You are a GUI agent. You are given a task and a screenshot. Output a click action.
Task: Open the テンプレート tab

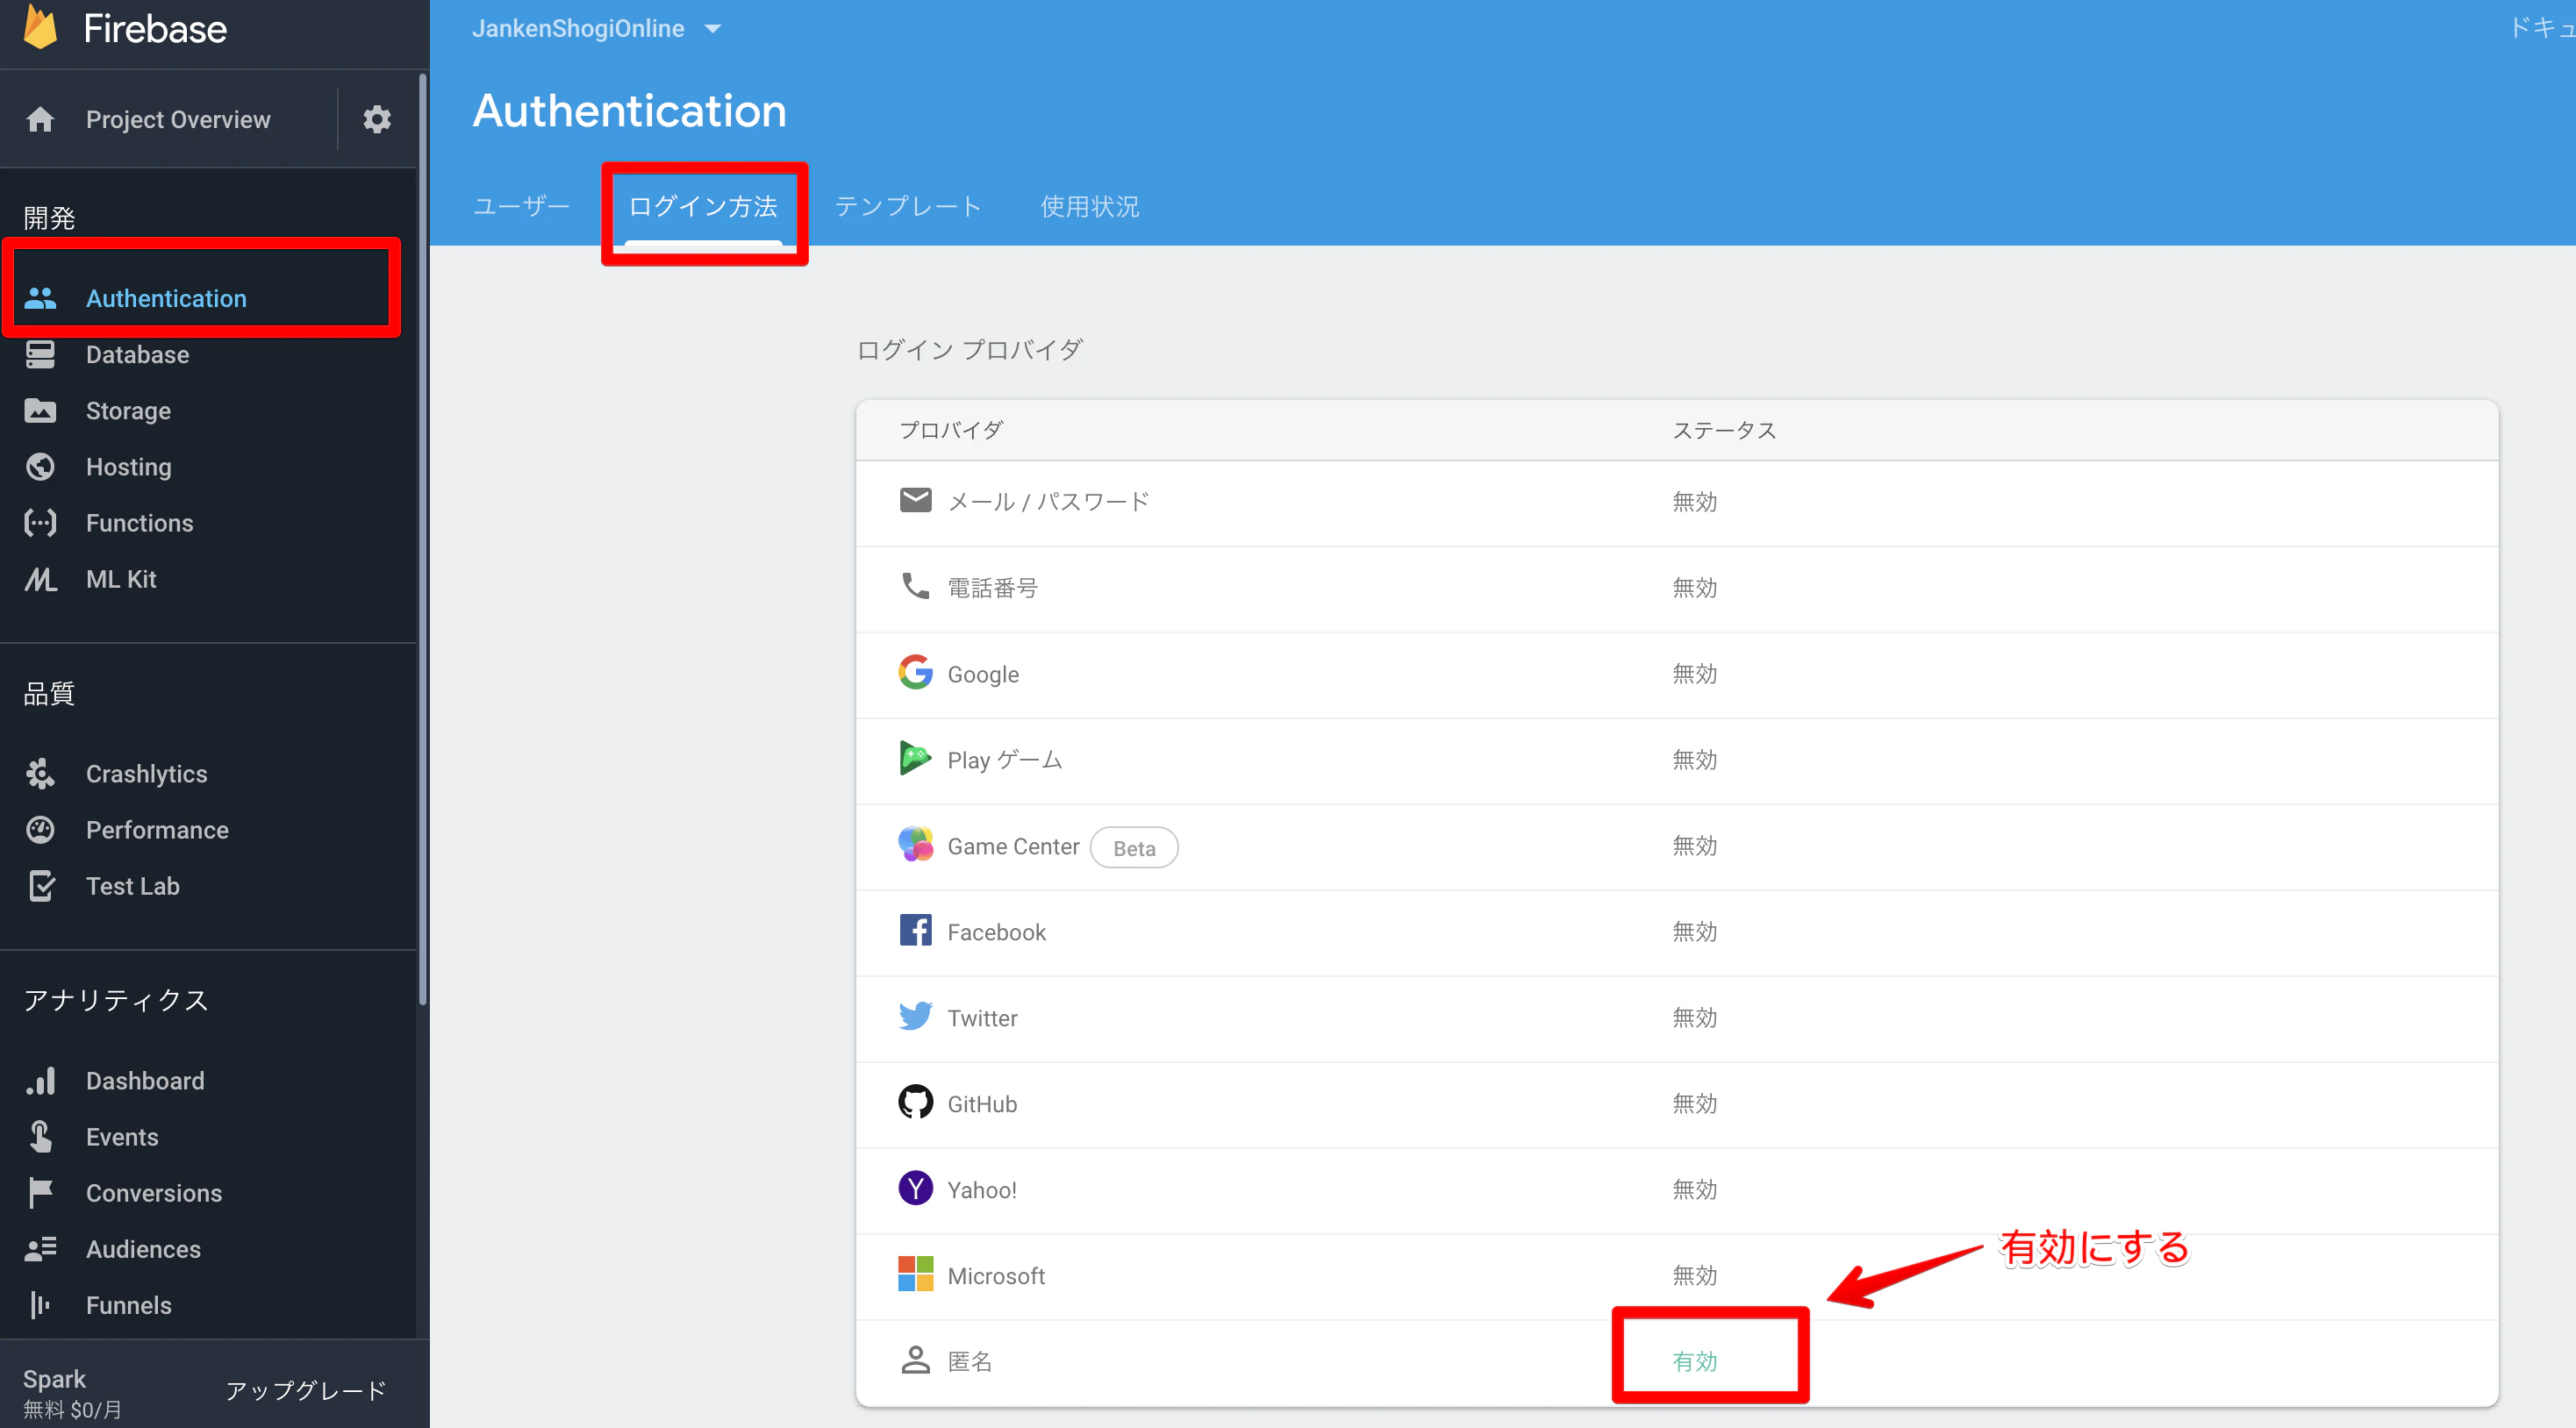point(908,206)
